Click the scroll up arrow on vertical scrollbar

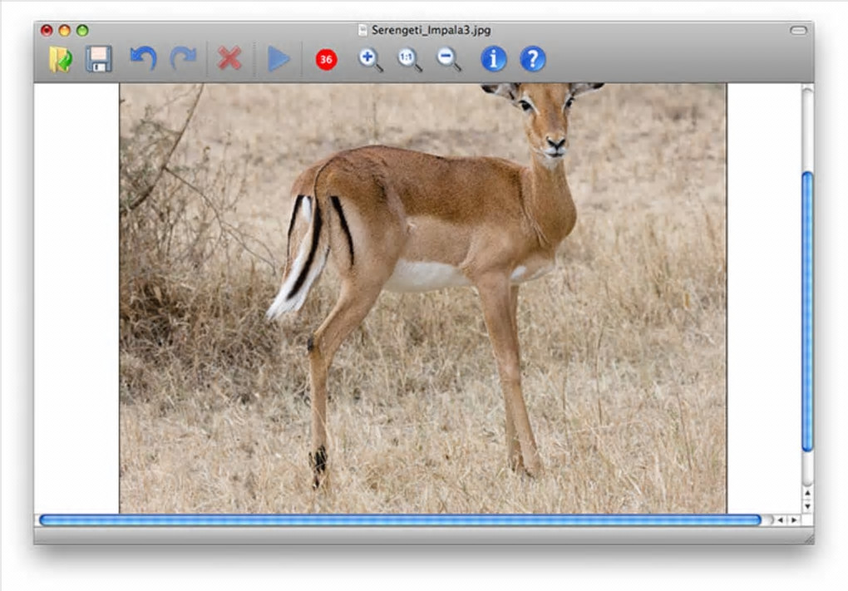click(807, 493)
